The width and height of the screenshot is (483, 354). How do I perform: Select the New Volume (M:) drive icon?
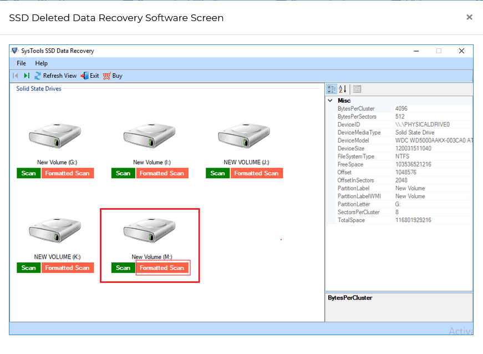[150, 230]
